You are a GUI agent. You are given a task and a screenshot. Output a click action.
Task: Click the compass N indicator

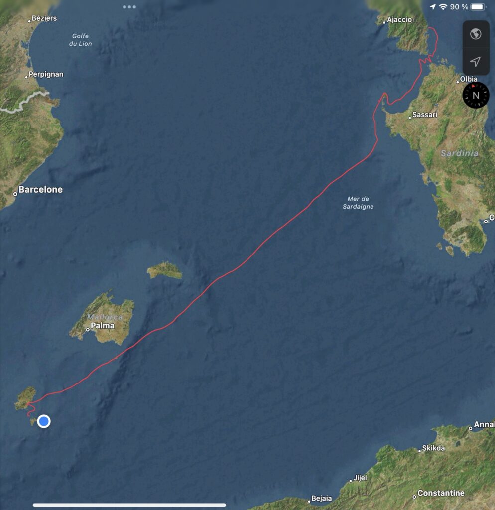(x=476, y=95)
